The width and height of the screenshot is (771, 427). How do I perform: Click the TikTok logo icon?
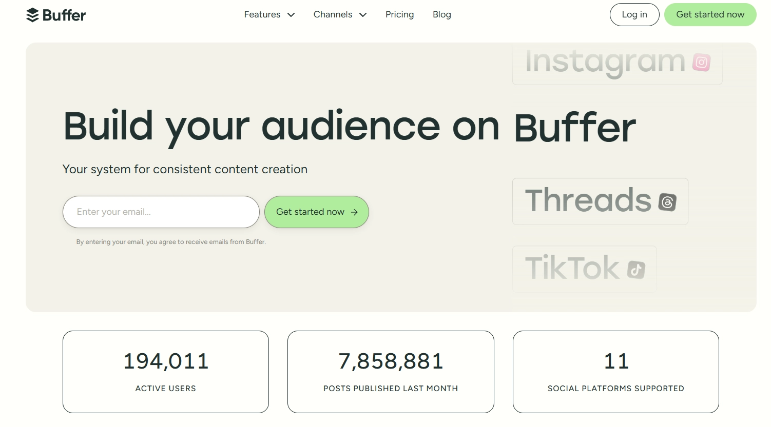point(636,270)
